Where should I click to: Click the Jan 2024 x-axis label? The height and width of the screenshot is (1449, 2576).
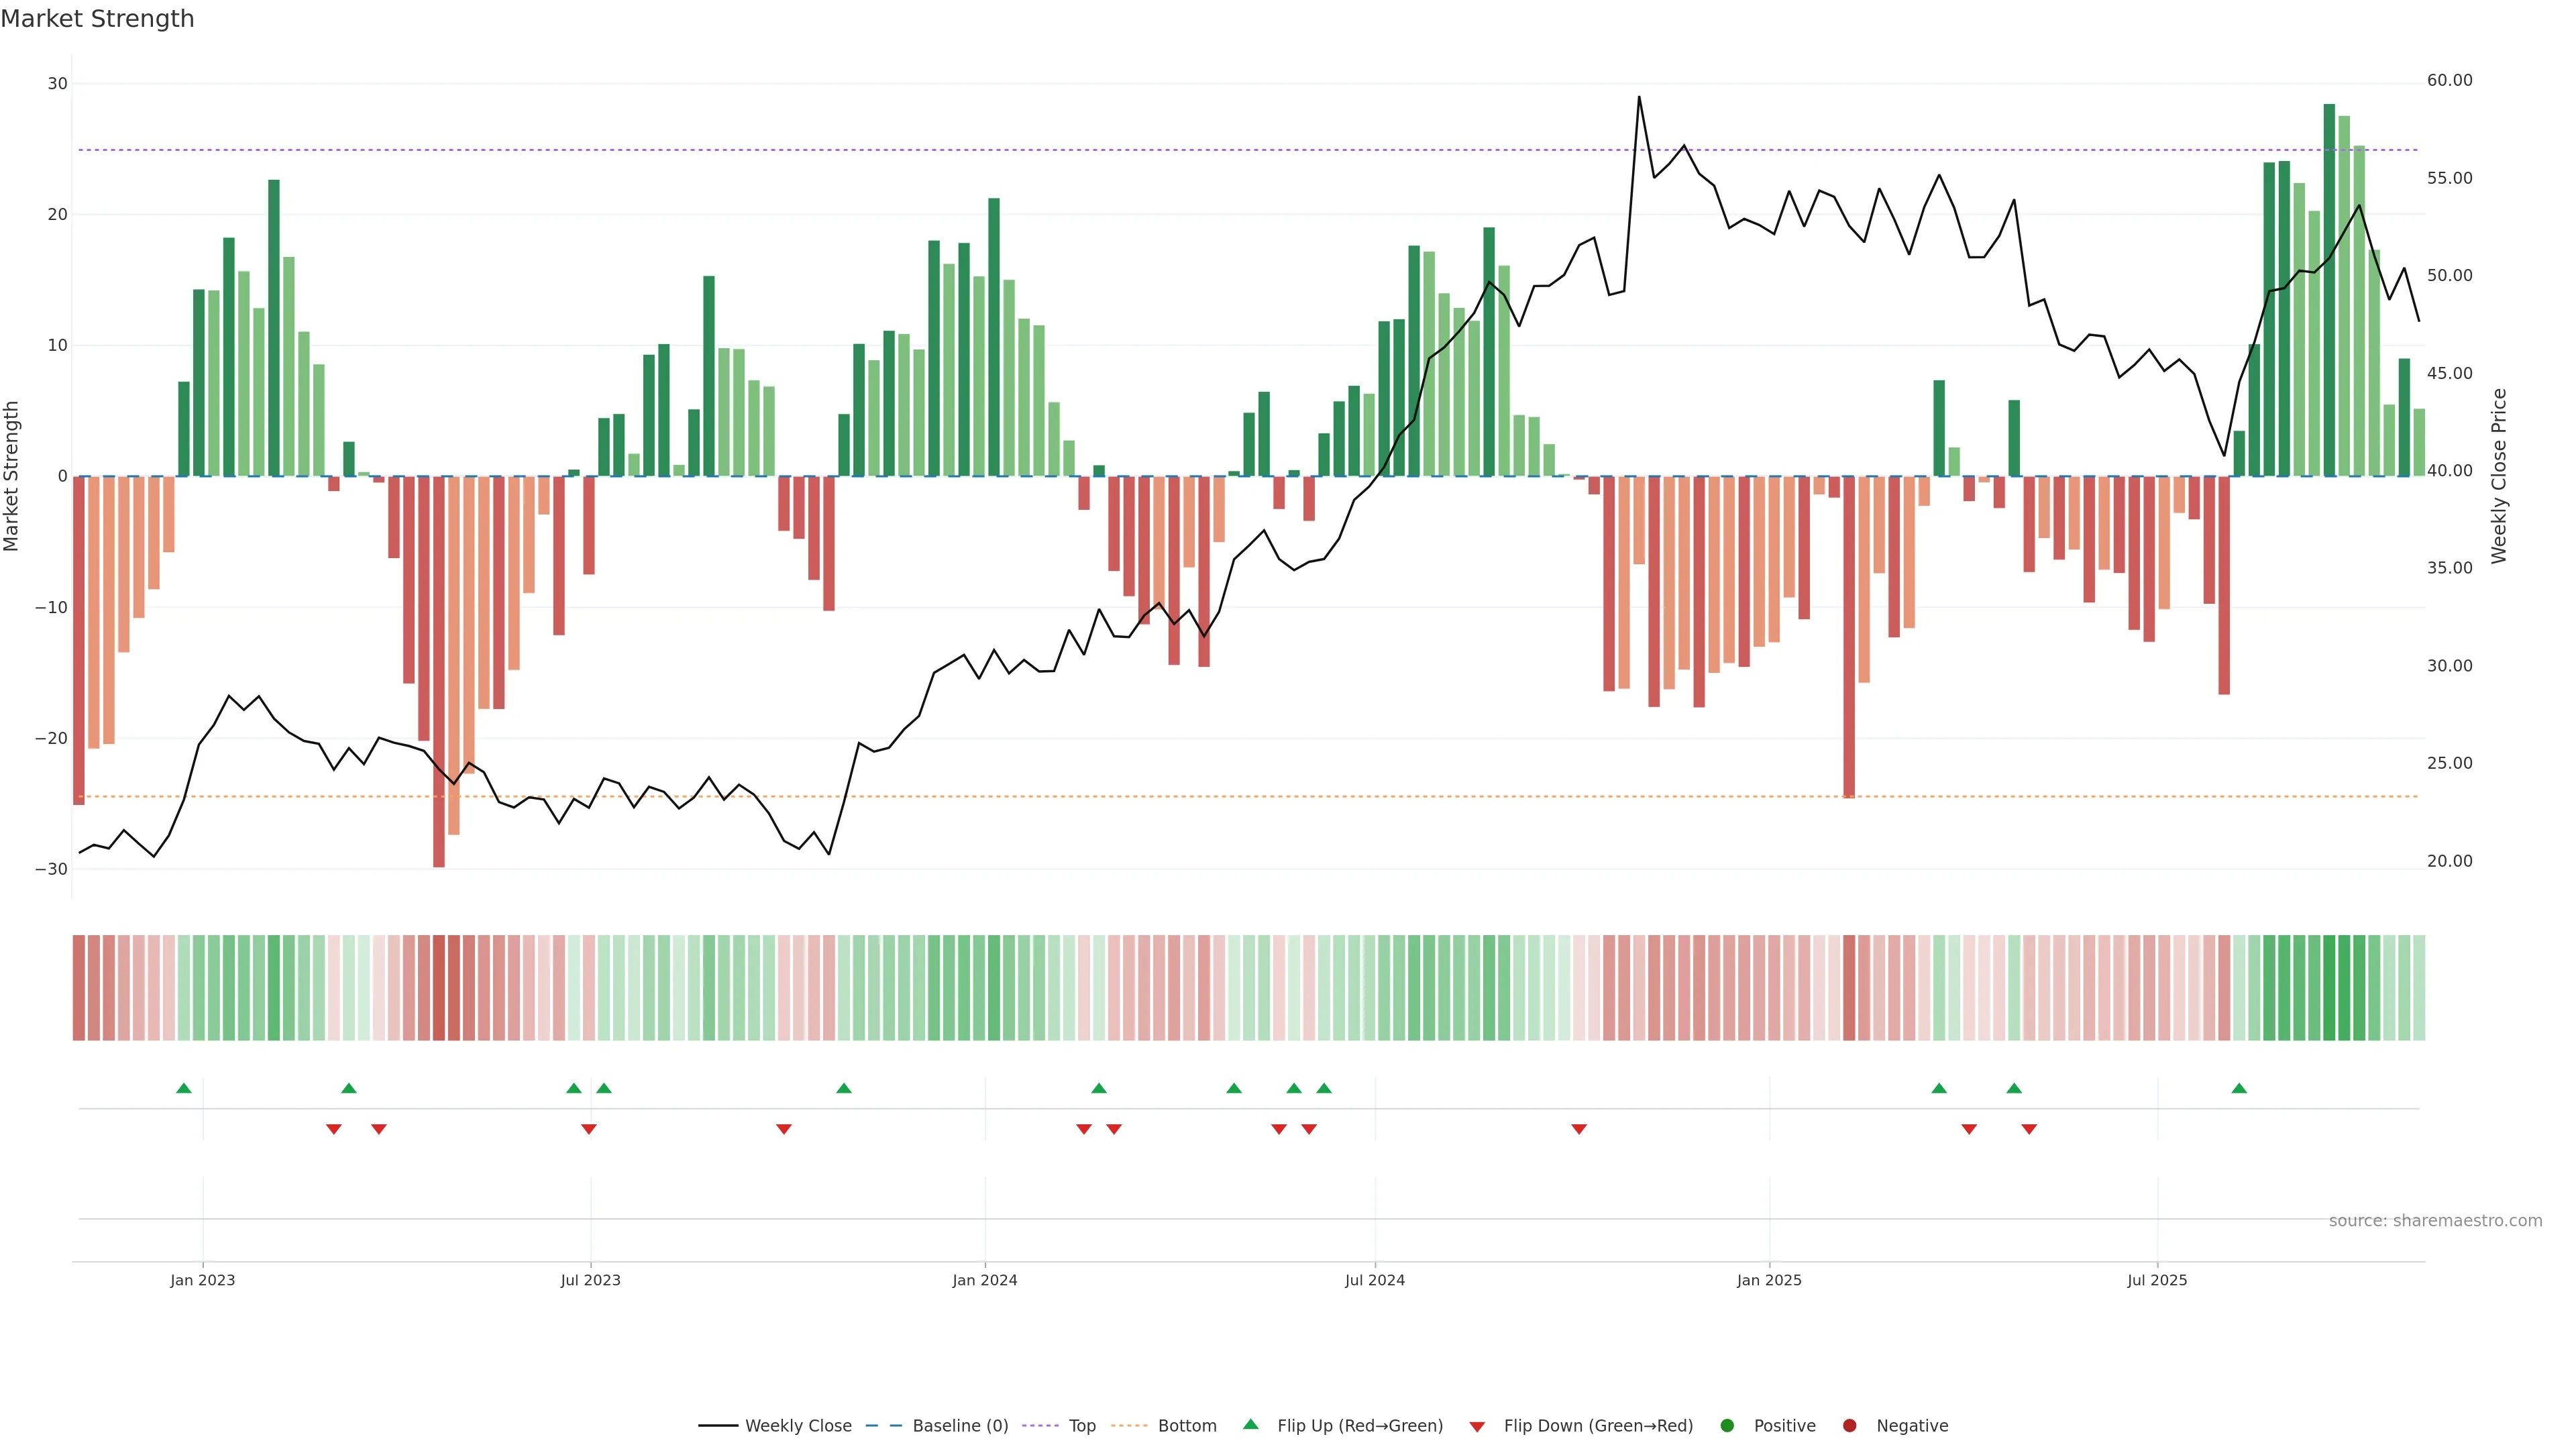click(x=984, y=1280)
